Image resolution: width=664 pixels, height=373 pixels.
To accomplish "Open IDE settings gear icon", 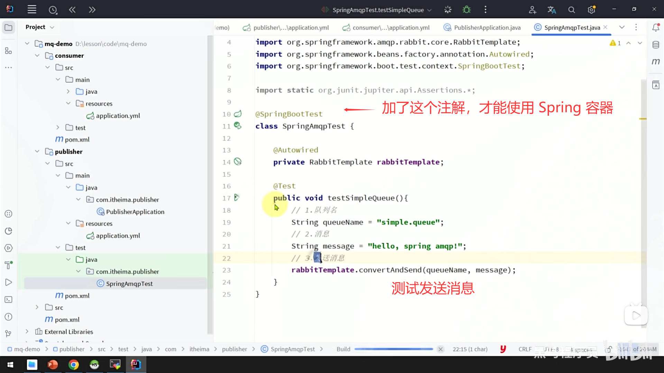I will (591, 10).
